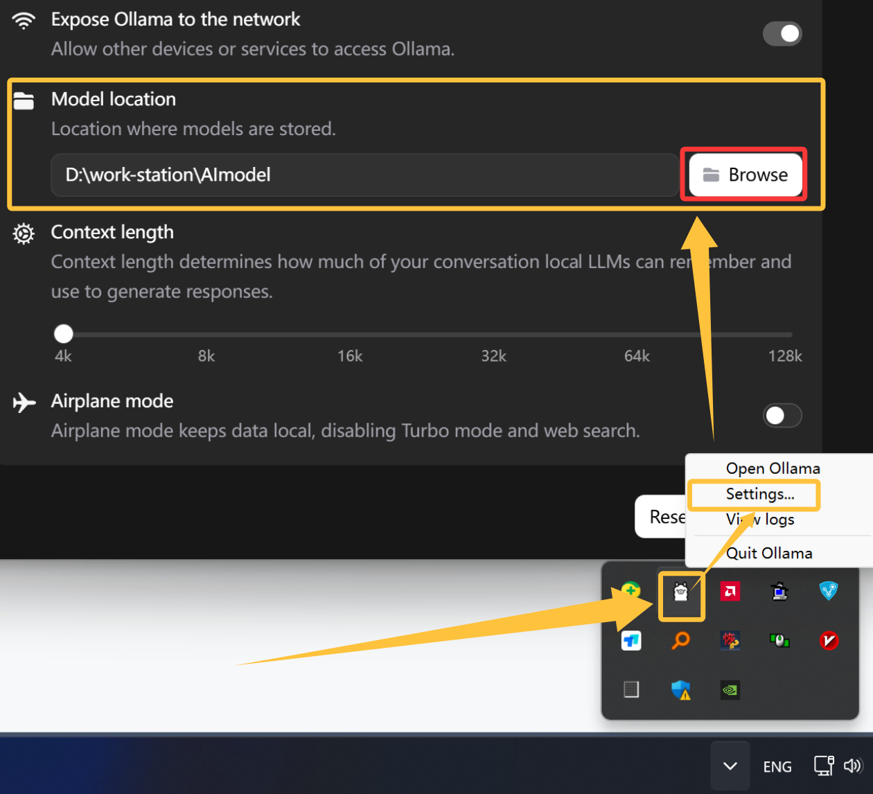Select View logs in the tray menu

[x=760, y=520]
